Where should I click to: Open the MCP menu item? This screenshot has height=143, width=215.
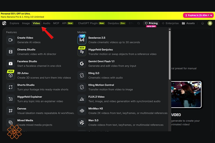pos(56,23)
